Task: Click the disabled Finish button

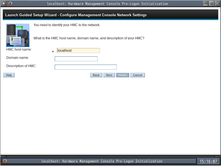Action: click(x=123, y=75)
